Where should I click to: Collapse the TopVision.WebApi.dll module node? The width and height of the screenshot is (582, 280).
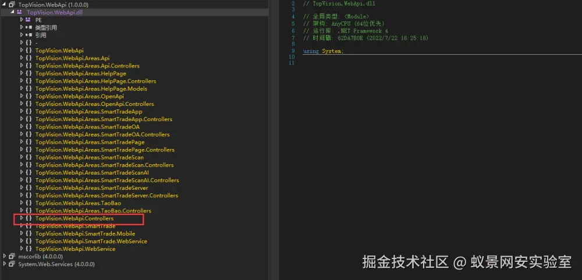tap(13, 12)
